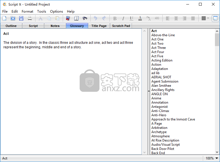
Task: Choose 'Agent Submission' entry
Action: [165, 81]
